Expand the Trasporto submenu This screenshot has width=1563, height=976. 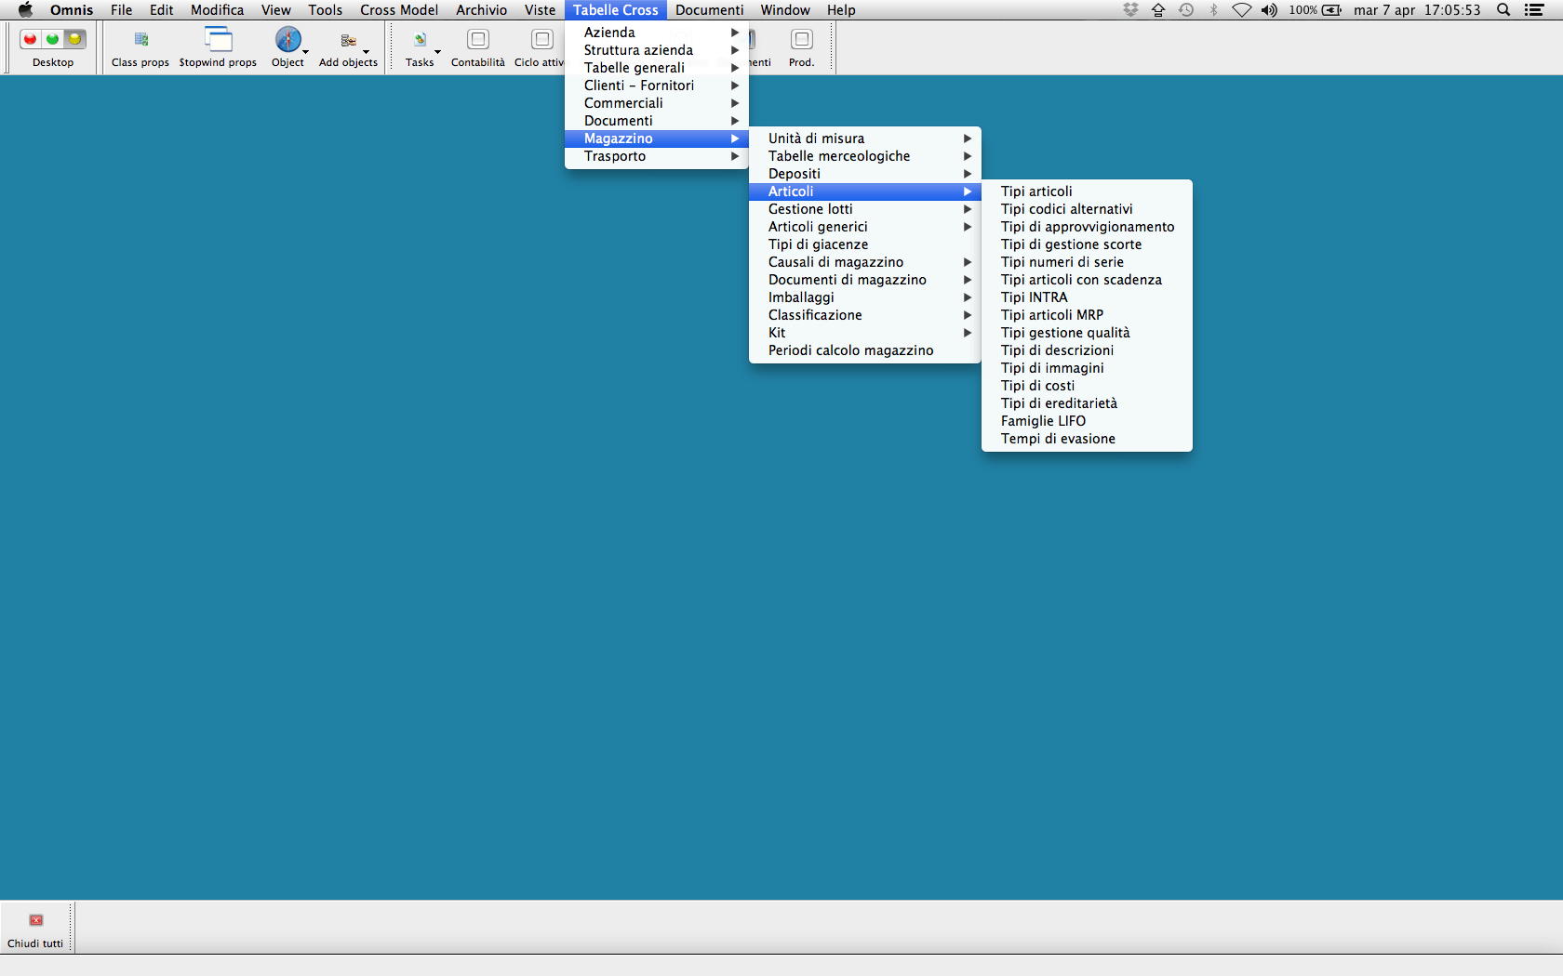tap(615, 156)
